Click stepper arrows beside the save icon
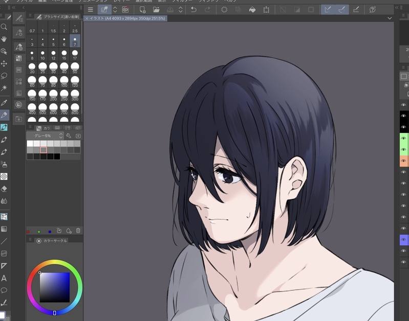The height and width of the screenshot is (321, 409). point(181,10)
